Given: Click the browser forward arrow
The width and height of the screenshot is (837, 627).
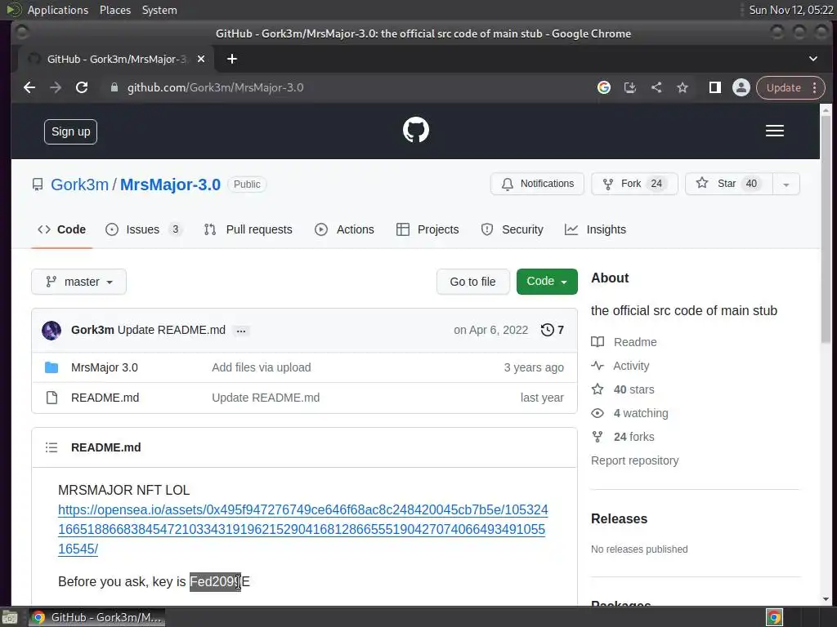Looking at the screenshot, I should click(x=56, y=87).
